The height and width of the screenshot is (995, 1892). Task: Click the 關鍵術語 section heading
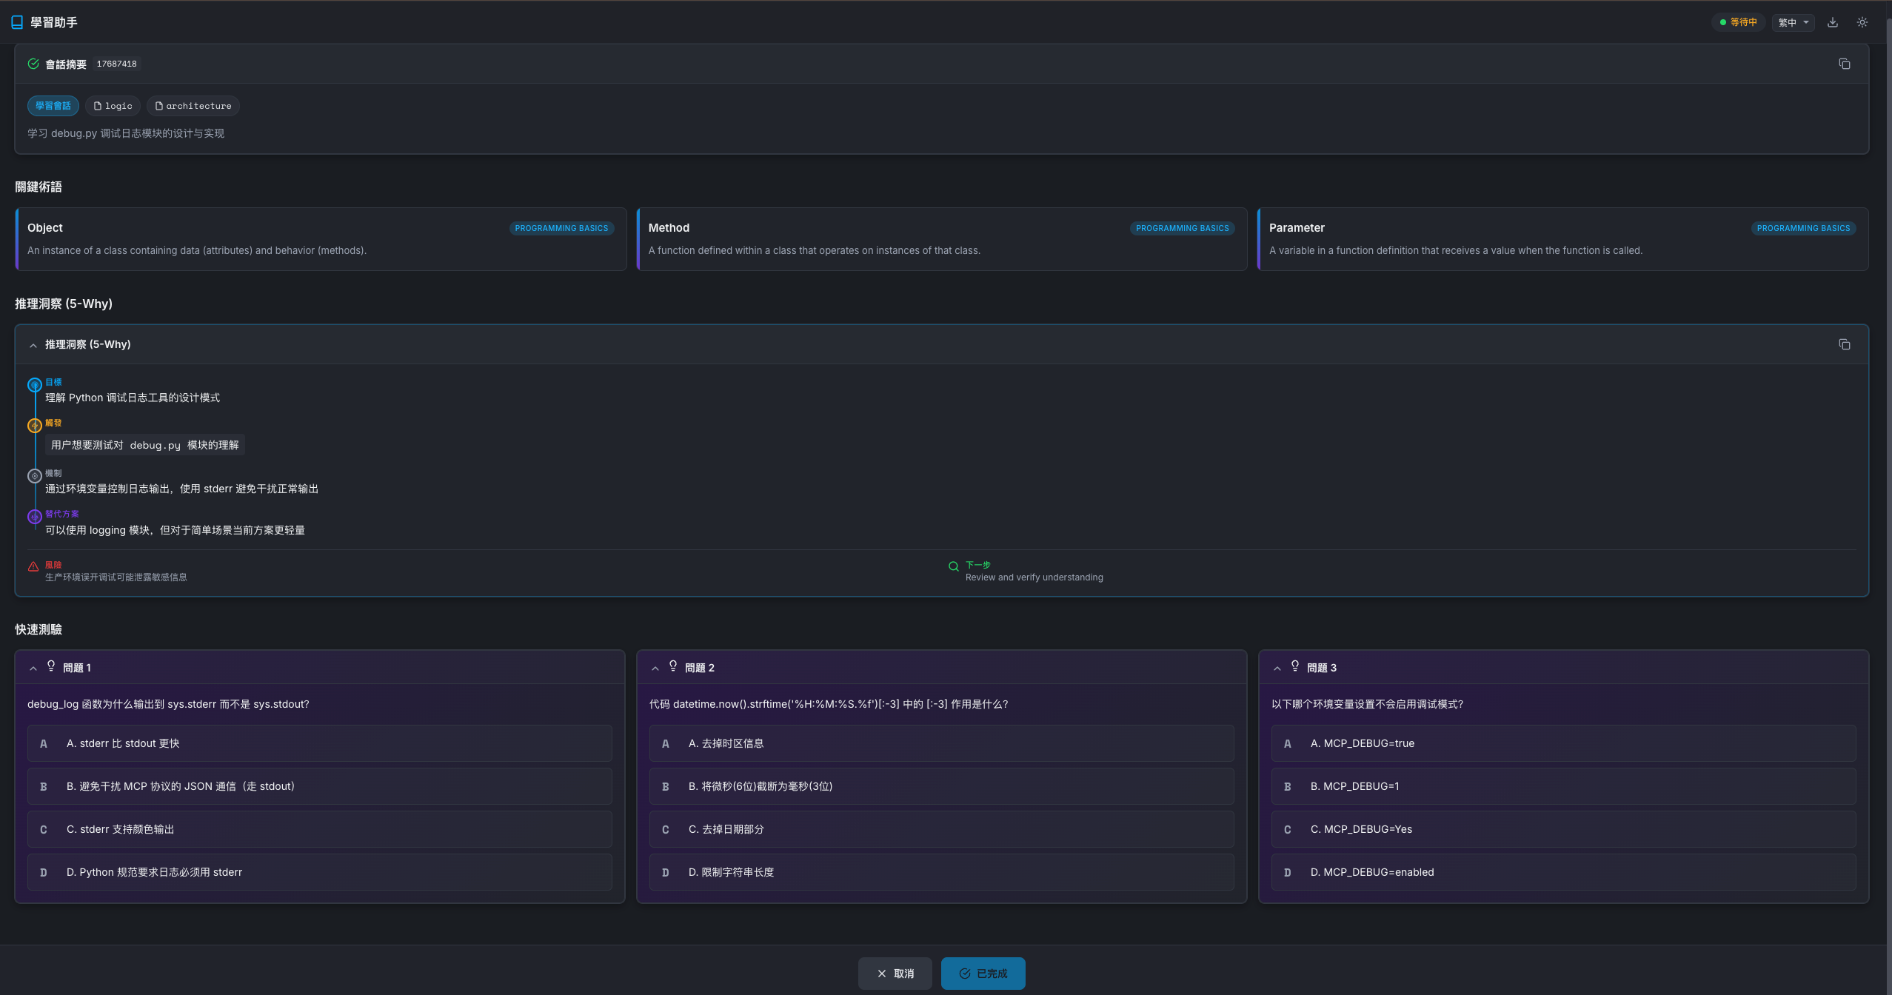[39, 187]
